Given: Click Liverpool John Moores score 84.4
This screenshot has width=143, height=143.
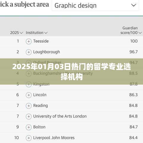Looking at the screenshot, I should pos(133,138).
